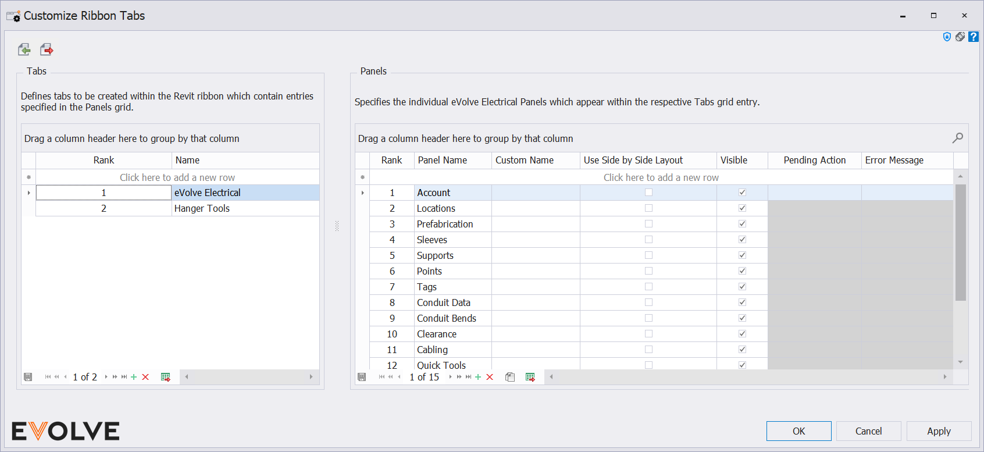The width and height of the screenshot is (984, 452).
Task: Sort by Panel Name column header
Action: [x=453, y=161]
